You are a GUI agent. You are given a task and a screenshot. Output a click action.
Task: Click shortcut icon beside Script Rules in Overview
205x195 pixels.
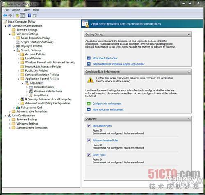point(89,155)
